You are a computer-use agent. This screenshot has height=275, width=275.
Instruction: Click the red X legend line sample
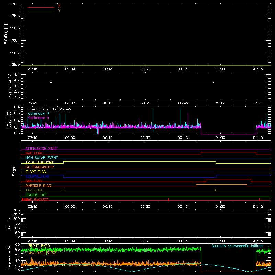click(x=41, y=7)
